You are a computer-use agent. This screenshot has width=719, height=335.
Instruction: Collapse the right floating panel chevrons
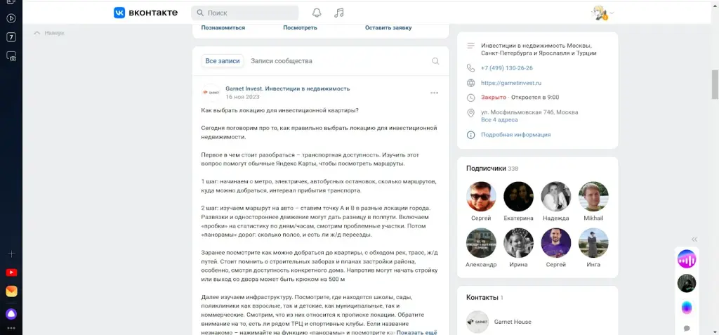point(694,239)
